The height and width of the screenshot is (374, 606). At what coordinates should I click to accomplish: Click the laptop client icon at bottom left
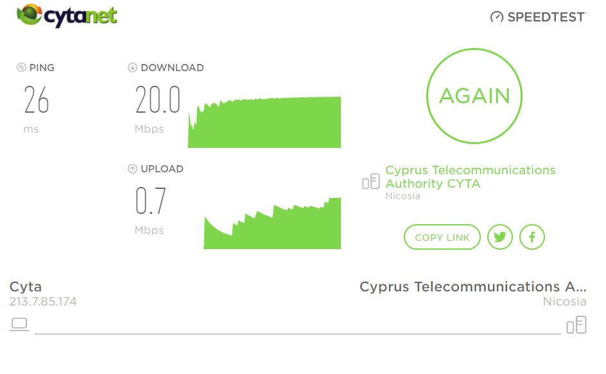click(x=19, y=324)
